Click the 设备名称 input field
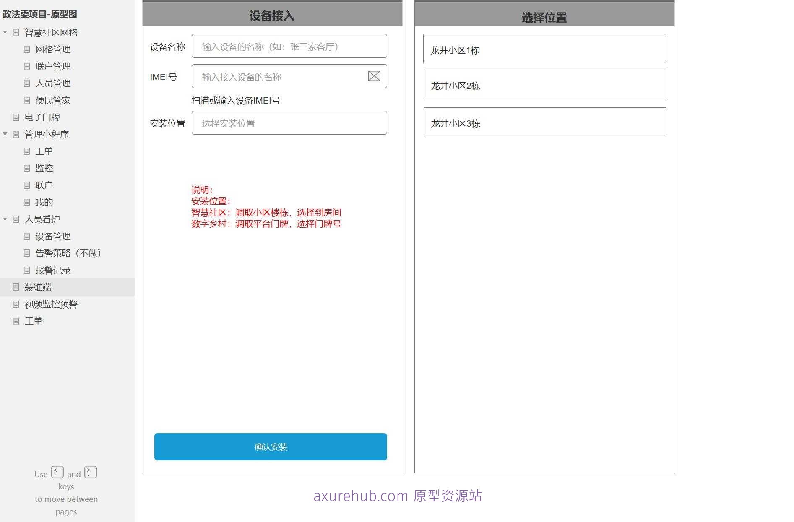 point(289,46)
